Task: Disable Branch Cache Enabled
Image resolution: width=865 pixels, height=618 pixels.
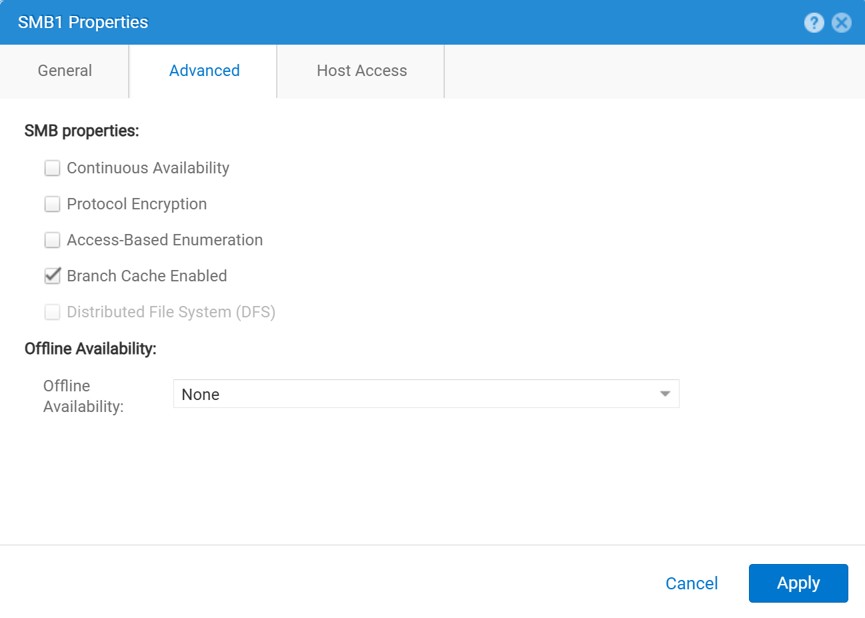Action: coord(52,276)
